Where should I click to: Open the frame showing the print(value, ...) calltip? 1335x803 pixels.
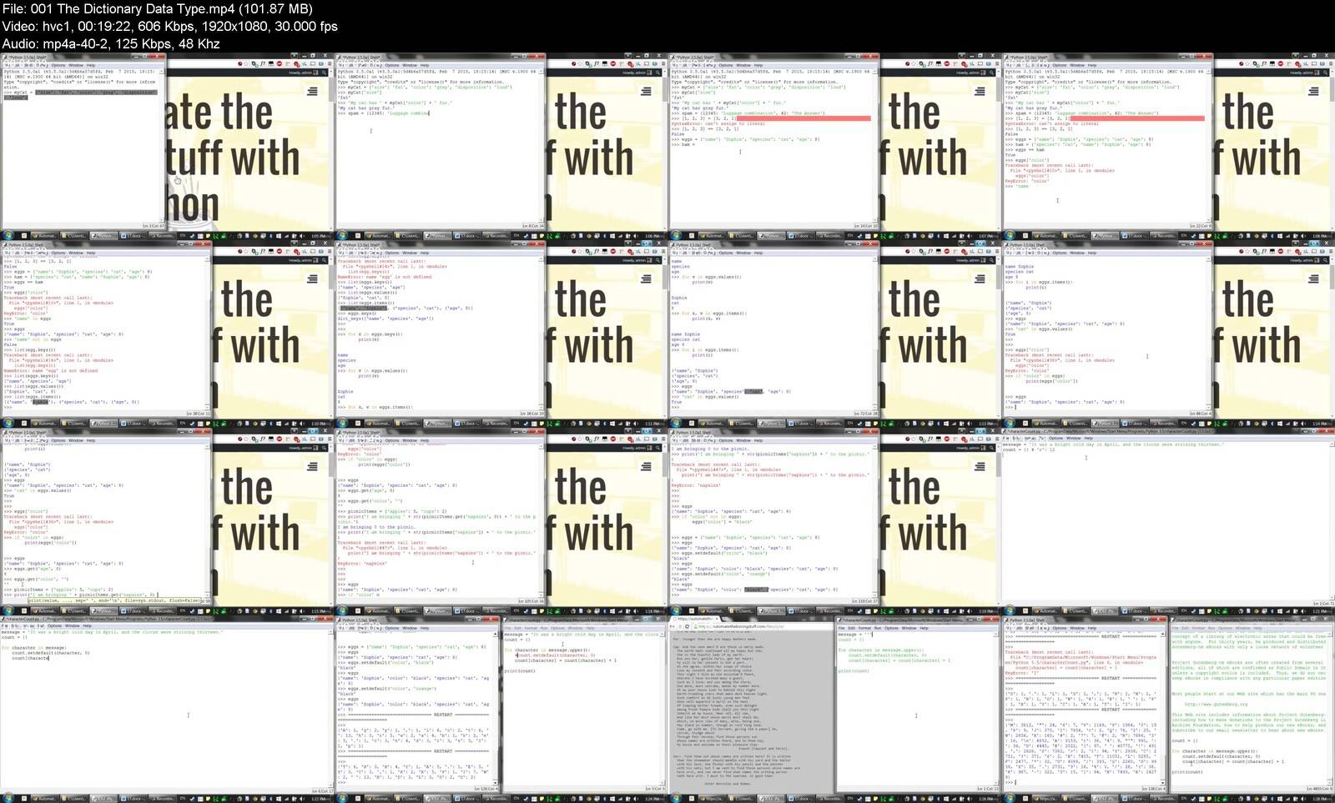click(x=167, y=523)
